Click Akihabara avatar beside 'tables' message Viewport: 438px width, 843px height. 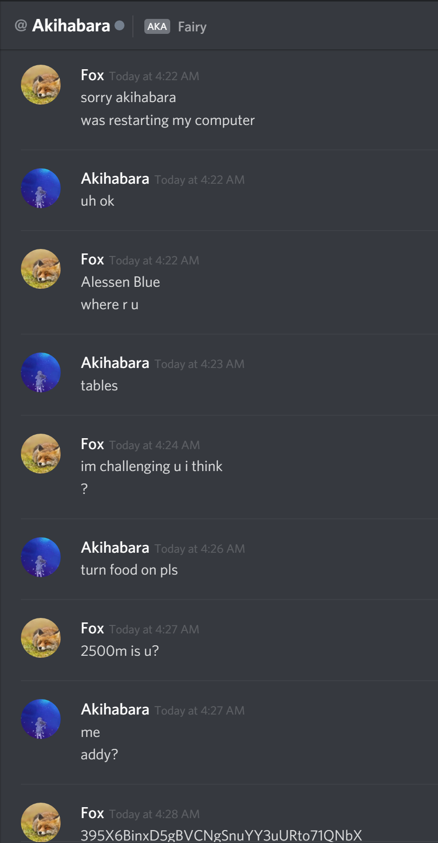click(41, 372)
